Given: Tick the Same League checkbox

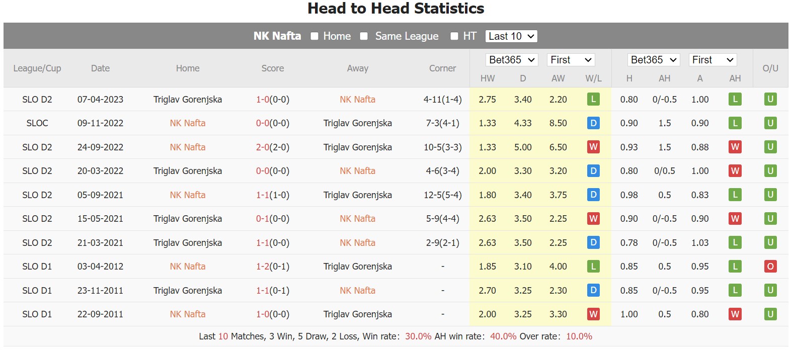Looking at the screenshot, I should click(x=364, y=36).
